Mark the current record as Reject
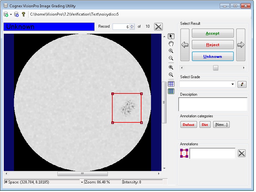This screenshot has height=192, width=256. point(213,45)
